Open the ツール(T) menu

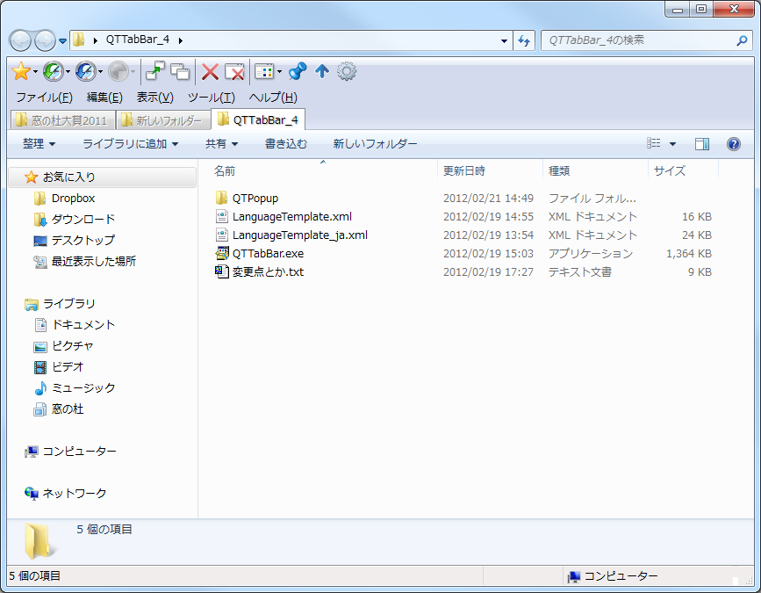[211, 98]
